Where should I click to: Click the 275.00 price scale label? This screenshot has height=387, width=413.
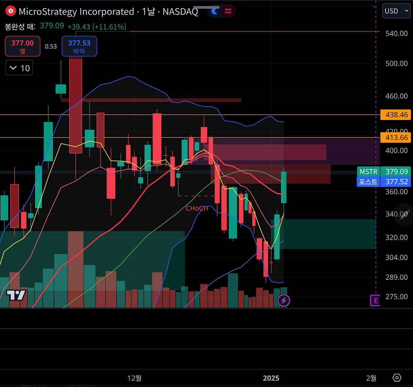pos(396,297)
